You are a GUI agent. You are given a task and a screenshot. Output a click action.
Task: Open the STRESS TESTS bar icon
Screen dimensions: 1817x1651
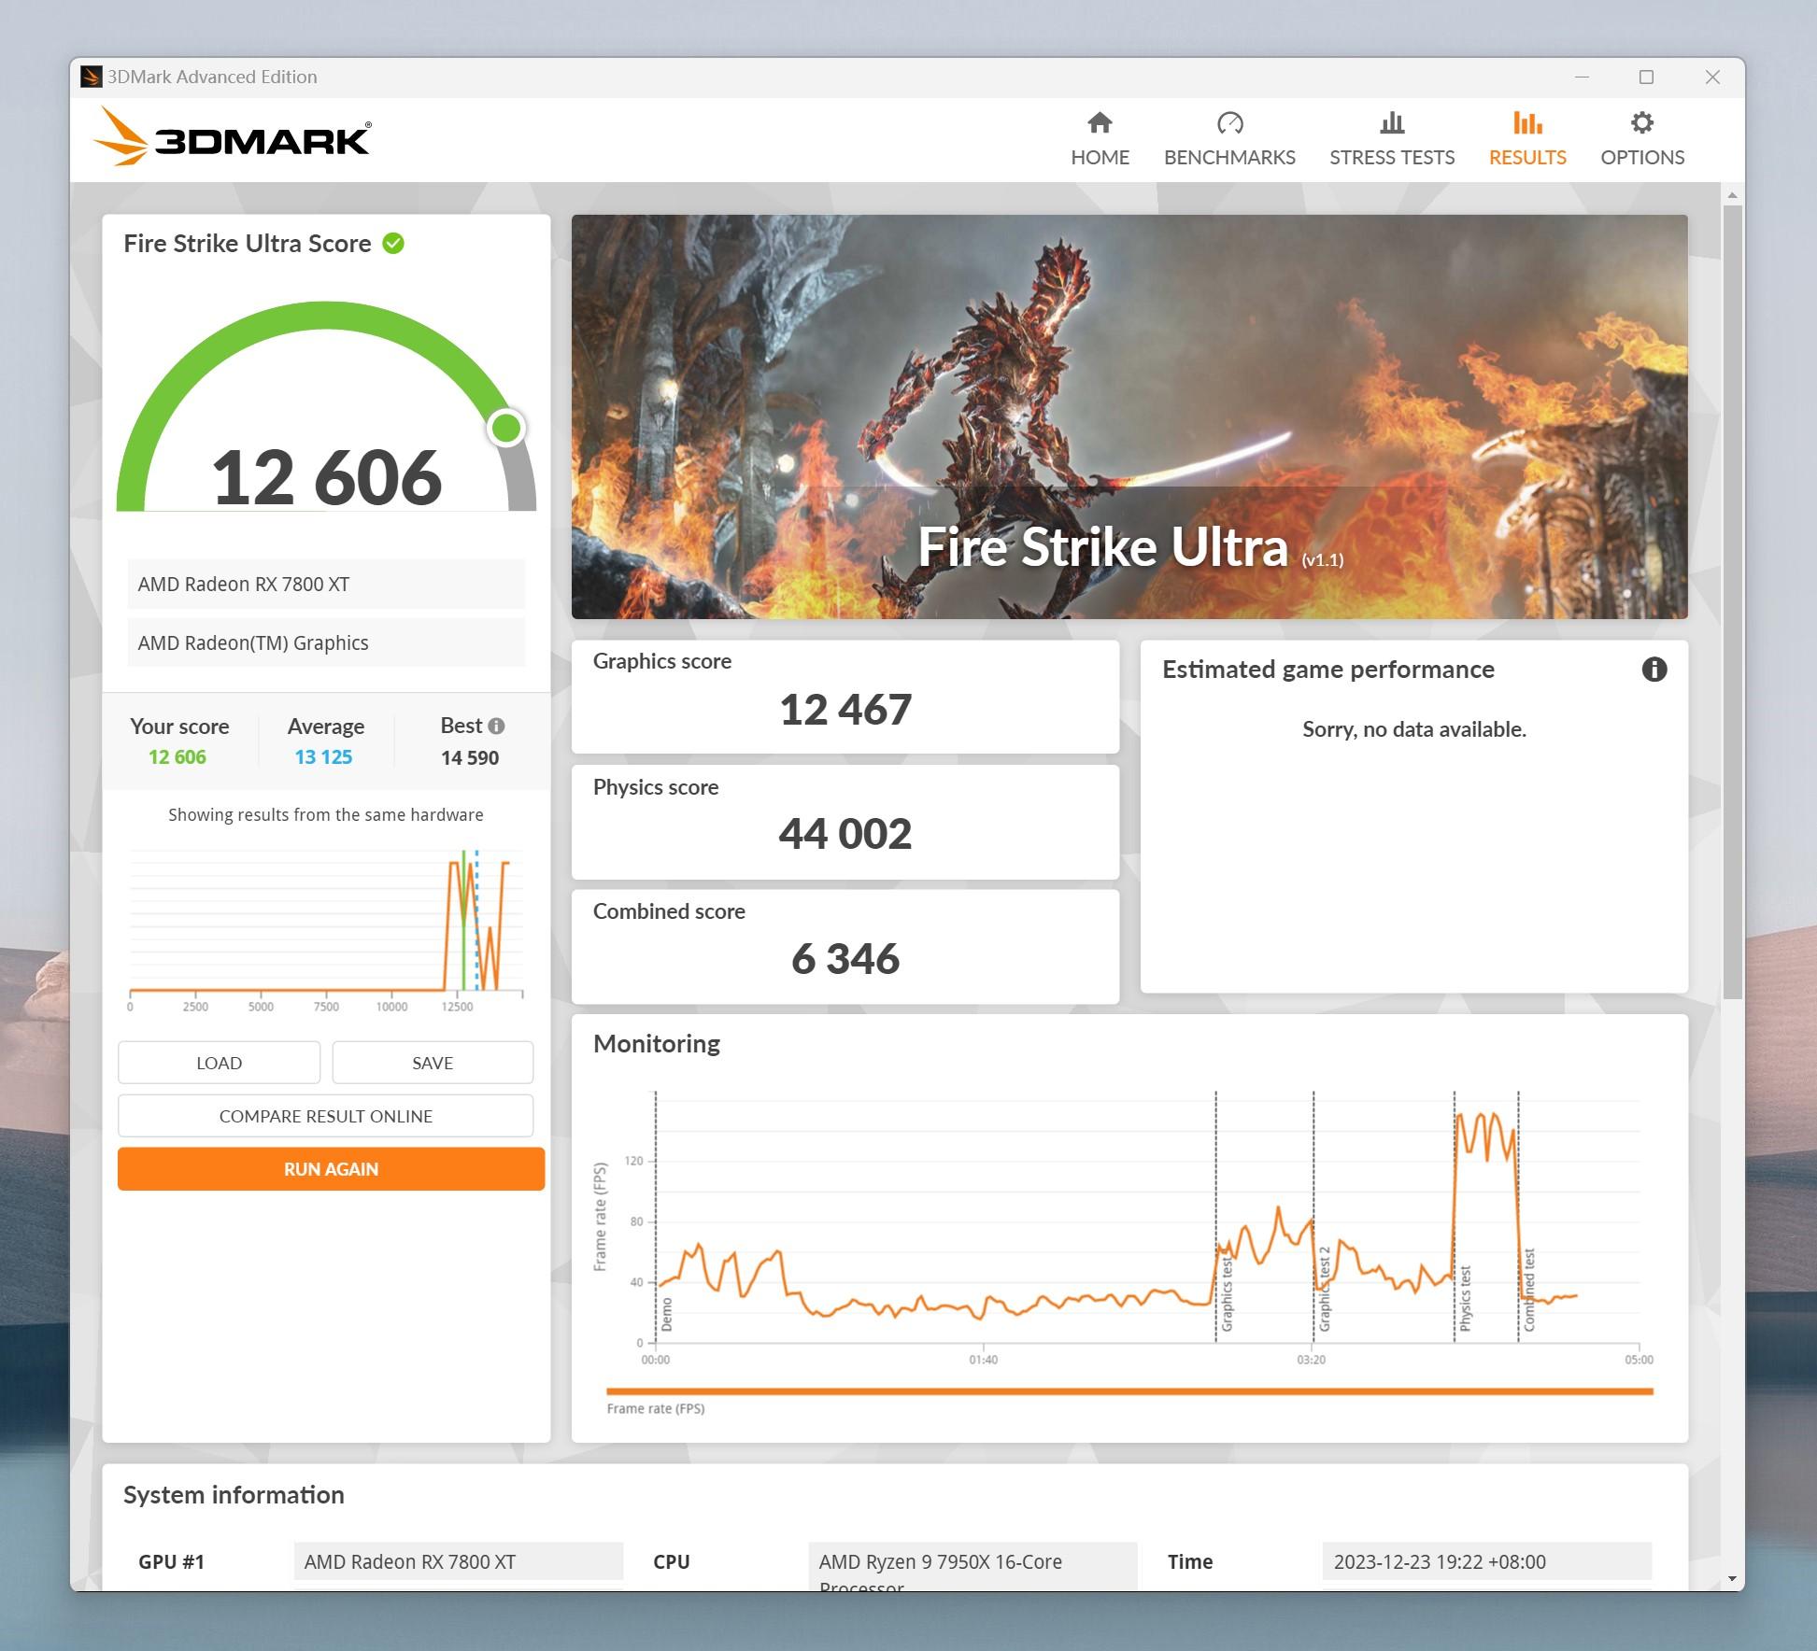pyautogui.click(x=1392, y=122)
